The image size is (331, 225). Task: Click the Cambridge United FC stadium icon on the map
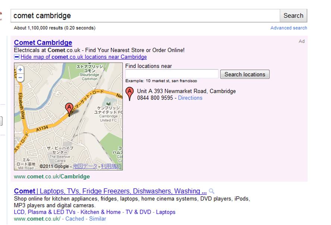pyautogui.click(x=108, y=103)
